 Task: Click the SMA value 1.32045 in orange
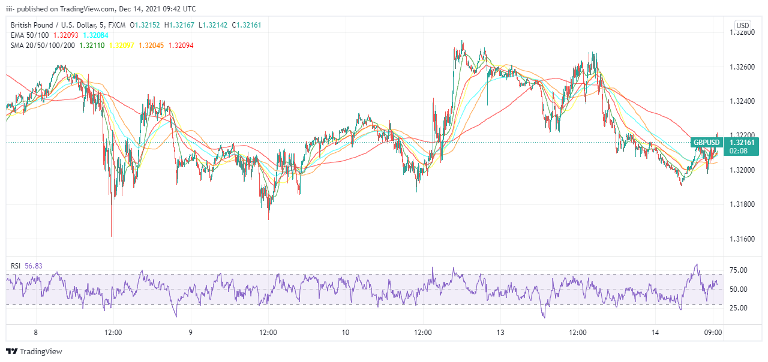151,46
